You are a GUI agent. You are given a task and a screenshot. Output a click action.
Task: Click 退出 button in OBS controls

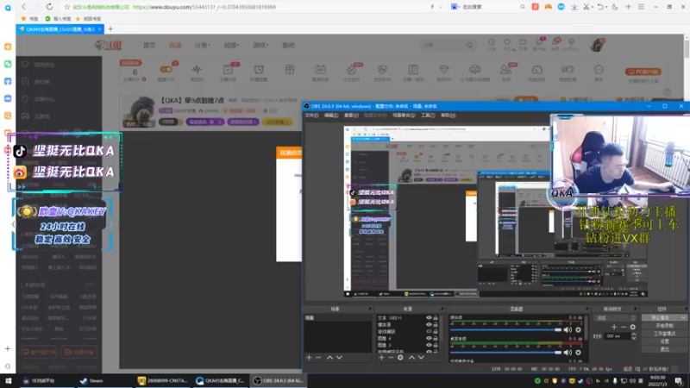coord(664,349)
